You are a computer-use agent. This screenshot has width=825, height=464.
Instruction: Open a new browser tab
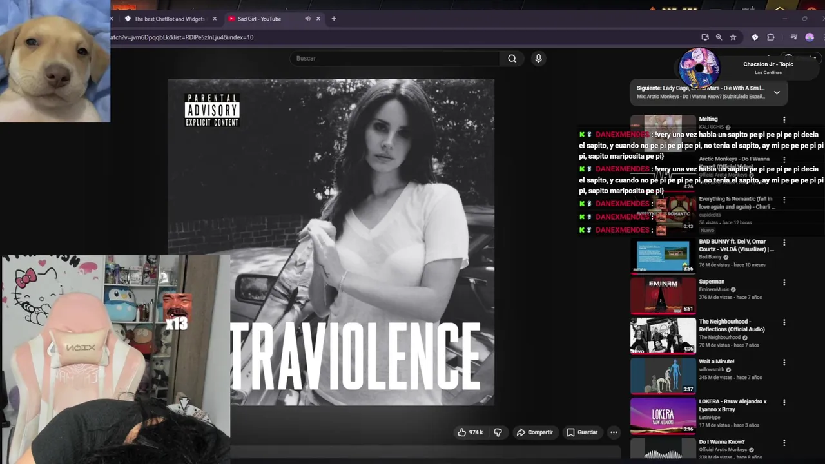[334, 19]
